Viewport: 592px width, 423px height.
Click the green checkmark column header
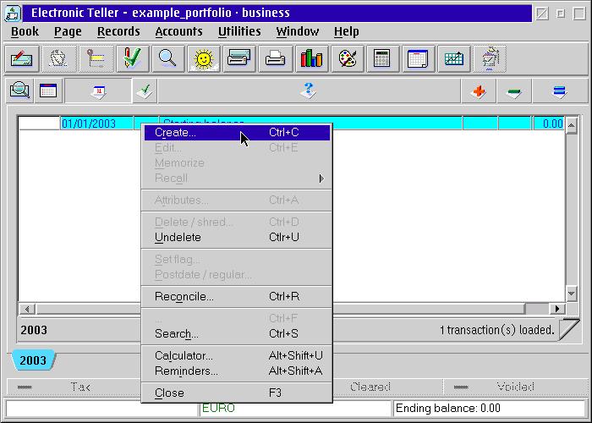click(x=145, y=91)
